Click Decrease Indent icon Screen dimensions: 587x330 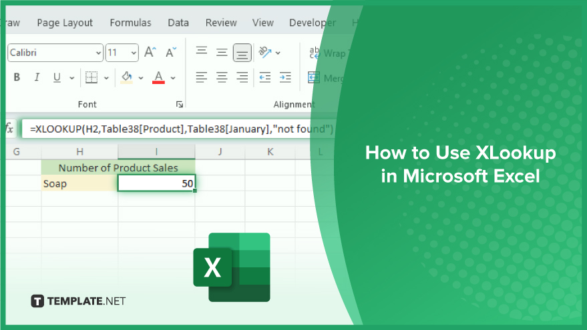pyautogui.click(x=265, y=77)
